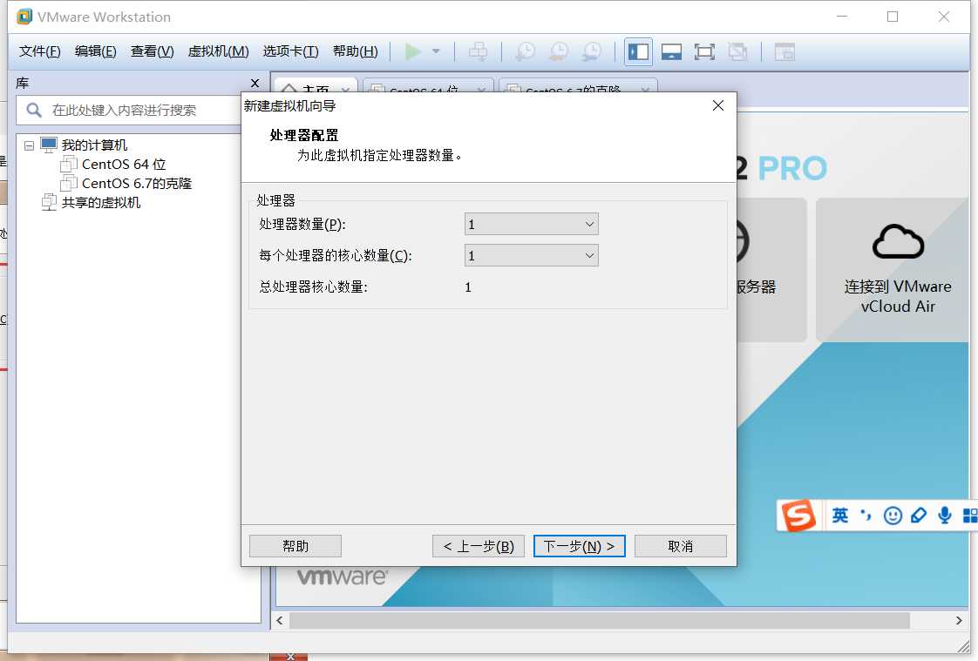Select CentOS 6.7的克隆 virtual machine
The width and height of the screenshot is (978, 661).
137,184
